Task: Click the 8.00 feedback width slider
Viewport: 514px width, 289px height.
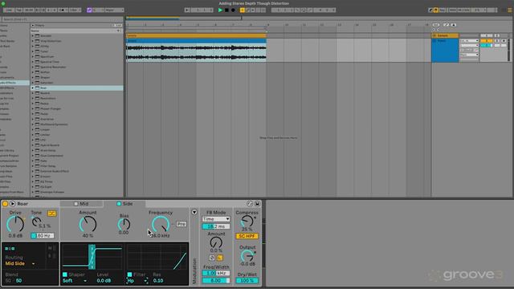Action: pyautogui.click(x=216, y=280)
